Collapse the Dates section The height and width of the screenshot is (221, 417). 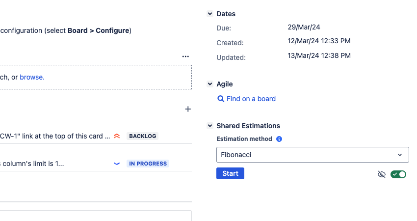(210, 14)
